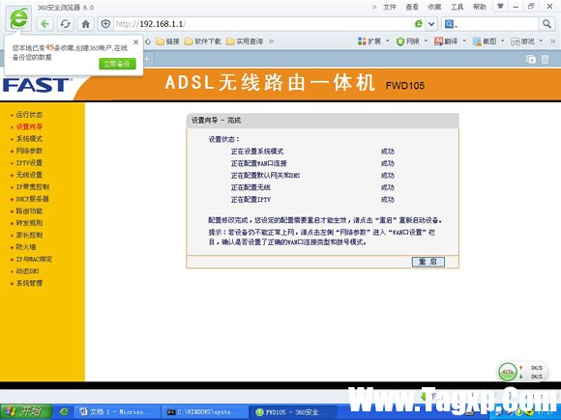Click the skin shirt icon in title bar
This screenshot has height=420, width=561.
(500, 7)
